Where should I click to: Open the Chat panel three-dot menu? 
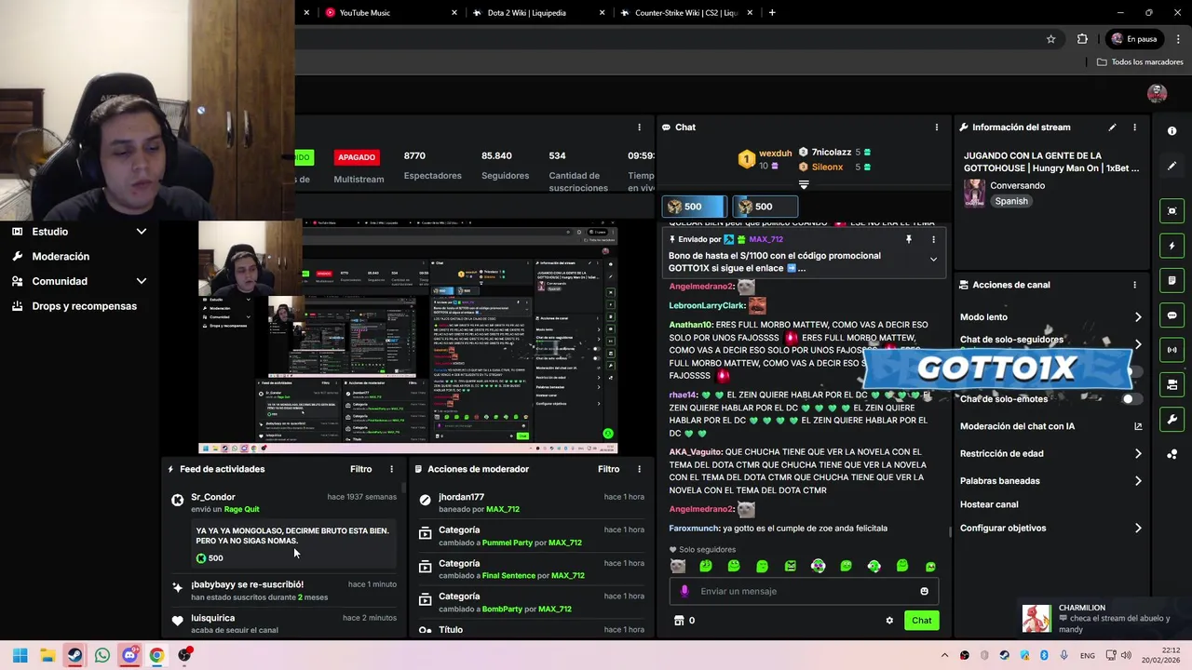tap(937, 127)
